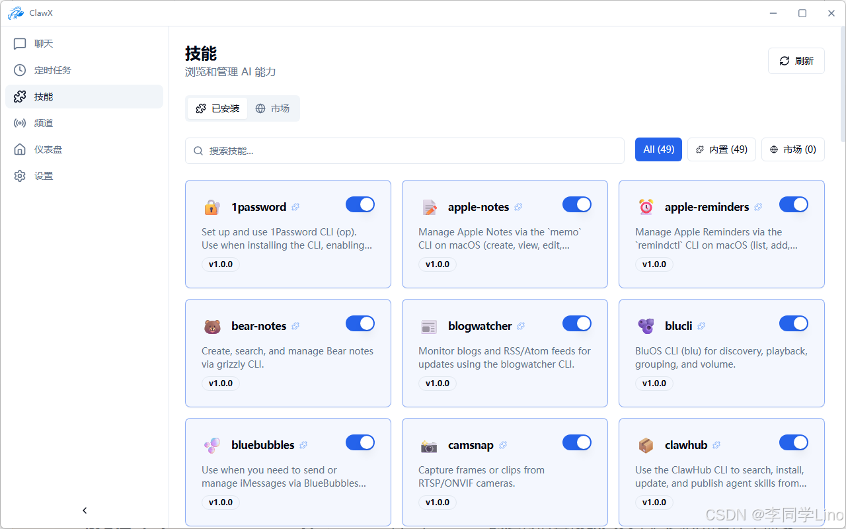Click the v1.0.0 version badge on bear-notes
Image resolution: width=846 pixels, height=529 pixels.
coord(221,383)
